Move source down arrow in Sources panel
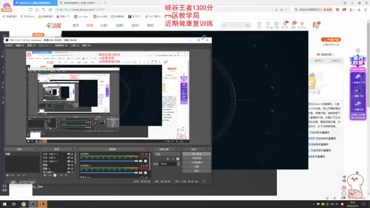The image size is (370, 208). point(66,176)
